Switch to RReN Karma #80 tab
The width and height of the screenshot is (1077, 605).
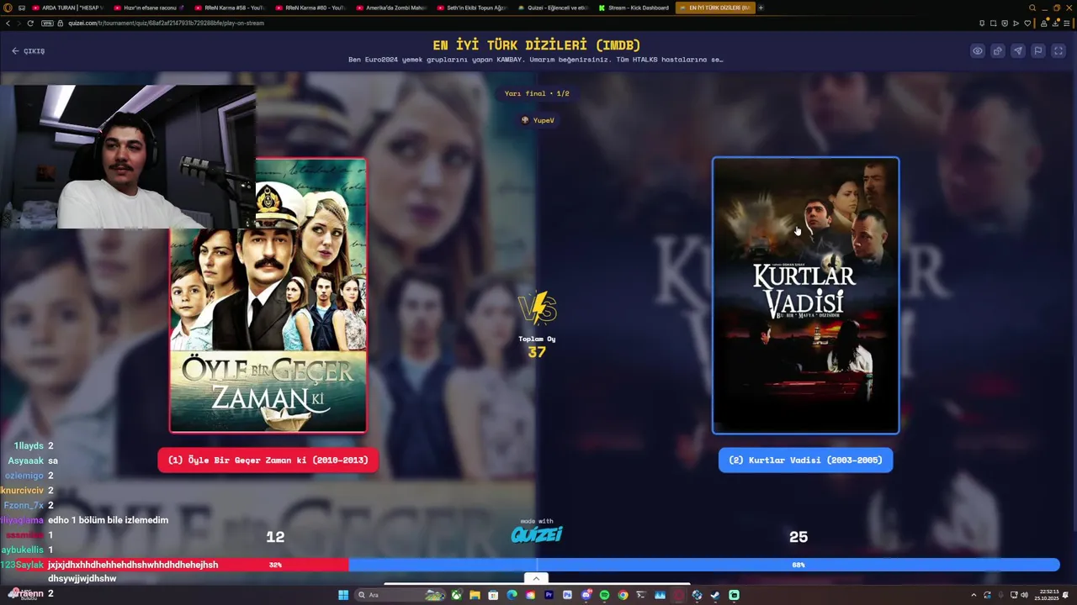click(x=310, y=8)
